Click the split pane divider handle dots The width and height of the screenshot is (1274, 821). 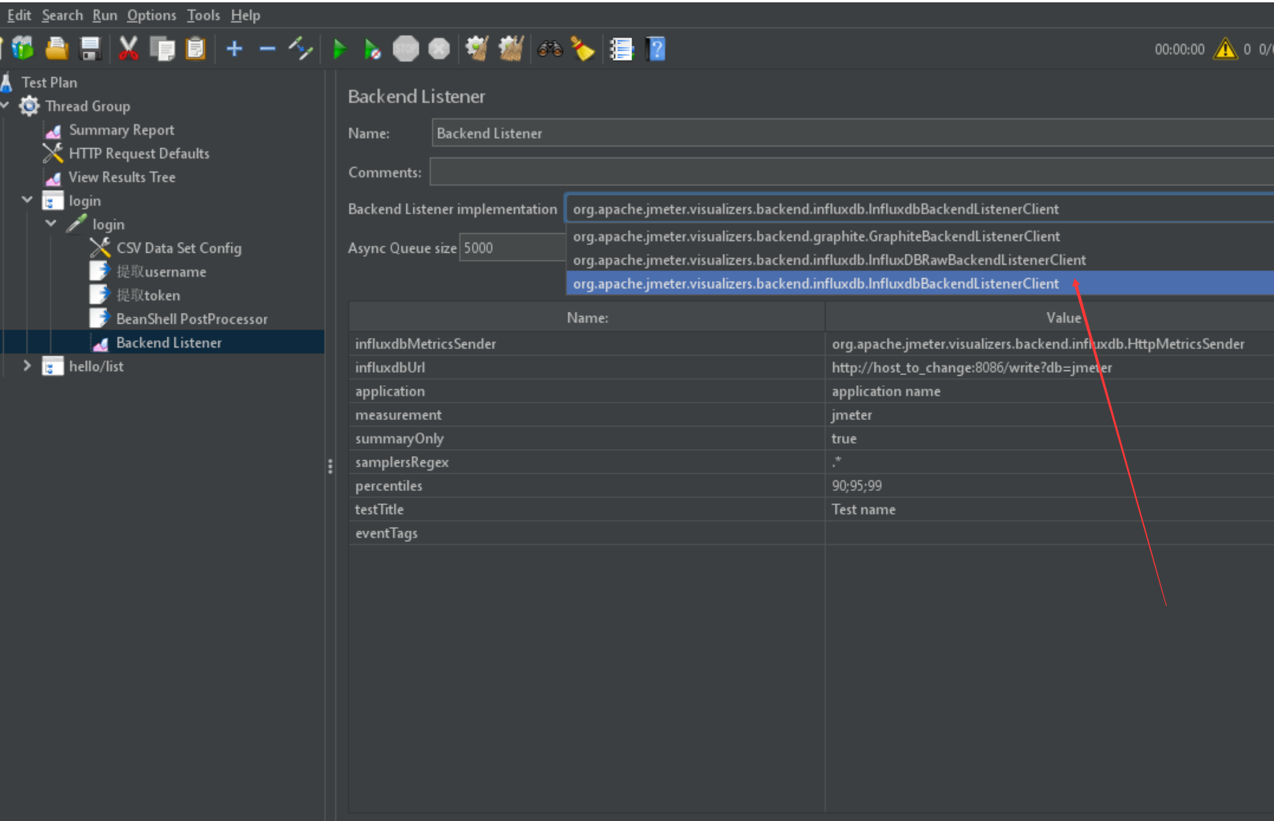click(x=330, y=466)
